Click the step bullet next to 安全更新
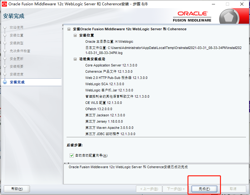Screen dimensions: 250x195 pyautogui.click(x=5, y=59)
